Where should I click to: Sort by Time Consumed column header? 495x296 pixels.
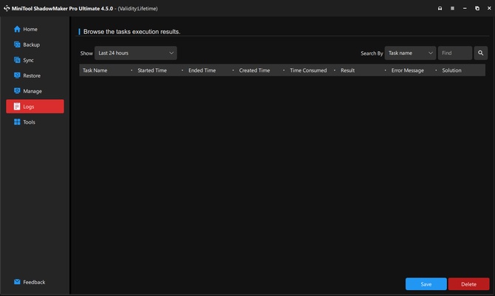tap(308, 70)
